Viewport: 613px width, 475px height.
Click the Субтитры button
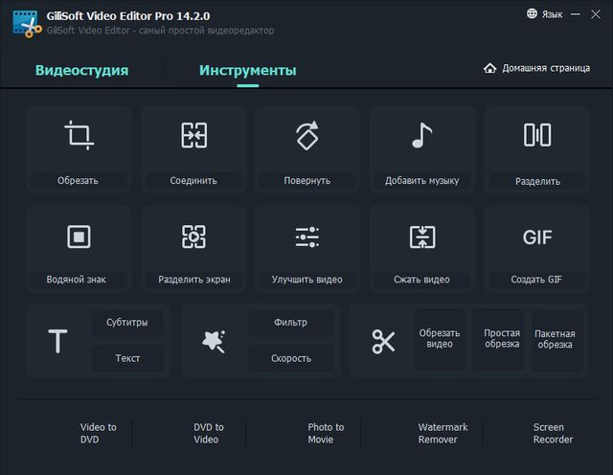pos(127,323)
